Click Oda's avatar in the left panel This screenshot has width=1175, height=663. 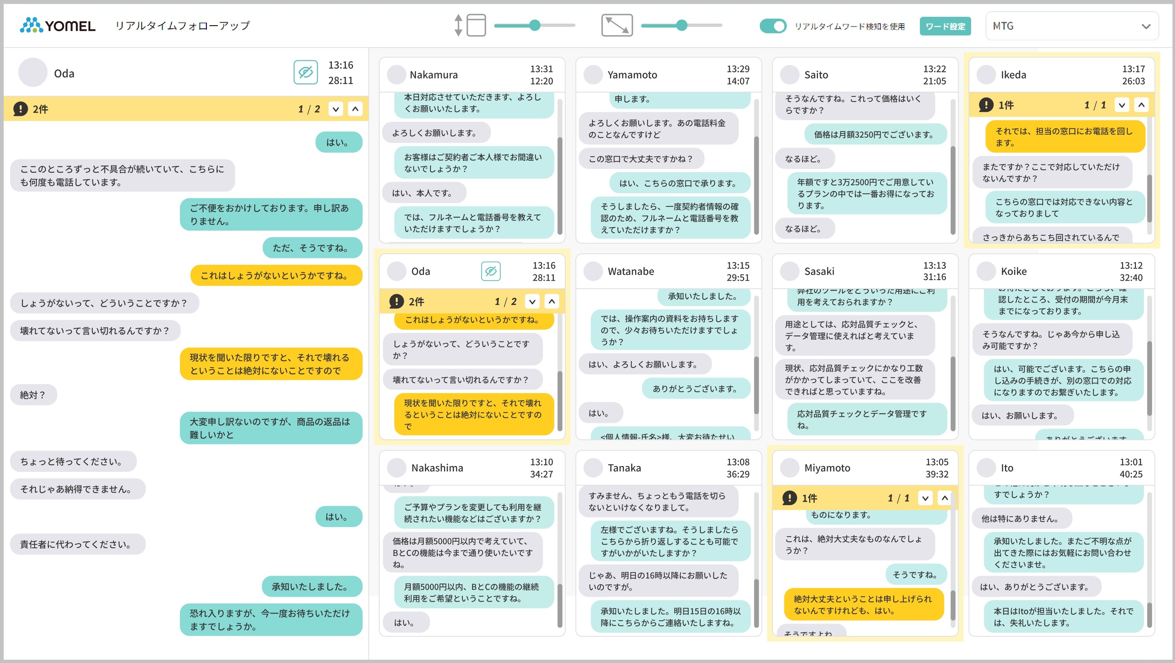point(33,73)
